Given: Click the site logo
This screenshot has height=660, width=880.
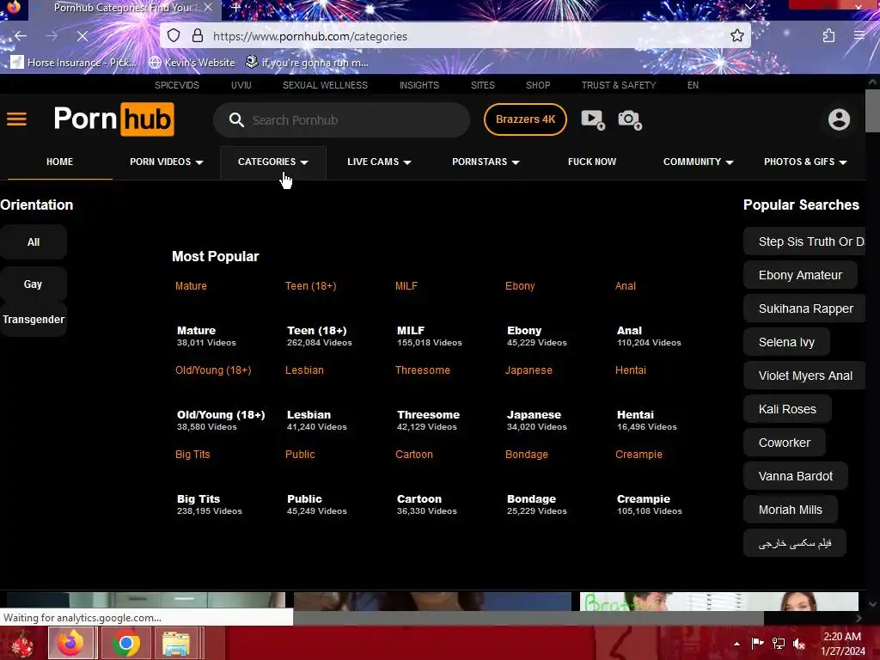Looking at the screenshot, I should (114, 119).
